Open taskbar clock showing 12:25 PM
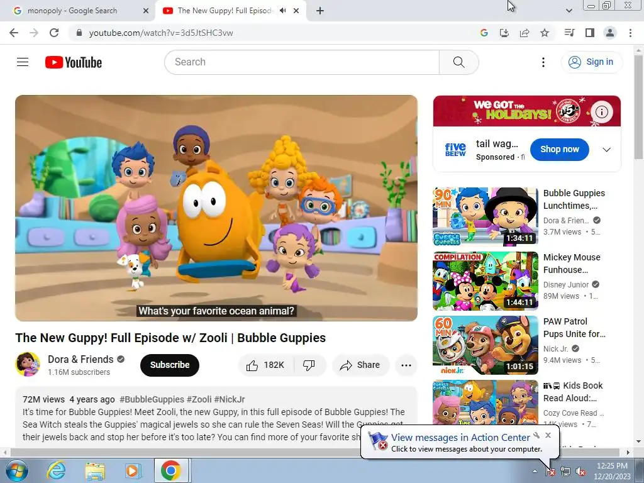The height and width of the screenshot is (483, 644). [612, 471]
